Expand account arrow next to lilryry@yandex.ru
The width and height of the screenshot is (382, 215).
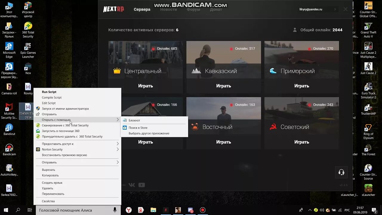(335, 9)
